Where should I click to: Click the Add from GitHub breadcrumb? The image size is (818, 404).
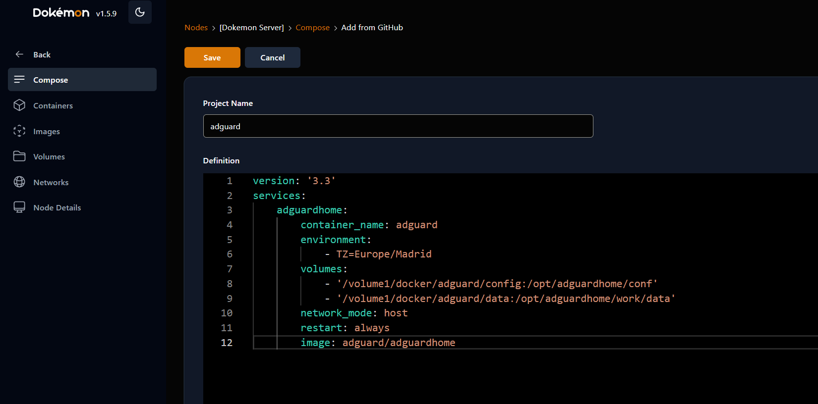pyautogui.click(x=372, y=28)
